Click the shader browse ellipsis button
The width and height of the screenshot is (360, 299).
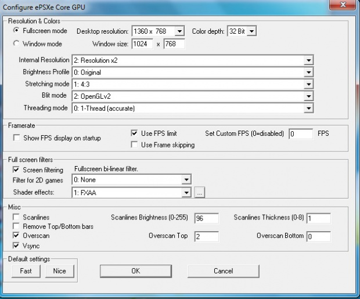(x=200, y=192)
